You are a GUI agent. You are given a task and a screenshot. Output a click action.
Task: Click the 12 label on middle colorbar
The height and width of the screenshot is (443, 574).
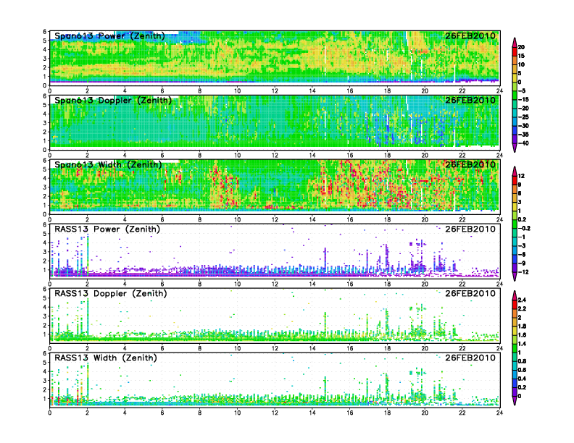click(521, 176)
